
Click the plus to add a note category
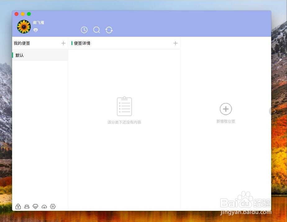coord(63,43)
